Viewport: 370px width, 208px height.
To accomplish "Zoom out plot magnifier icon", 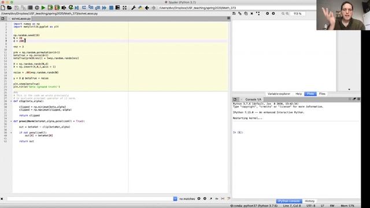I will click(283, 14).
